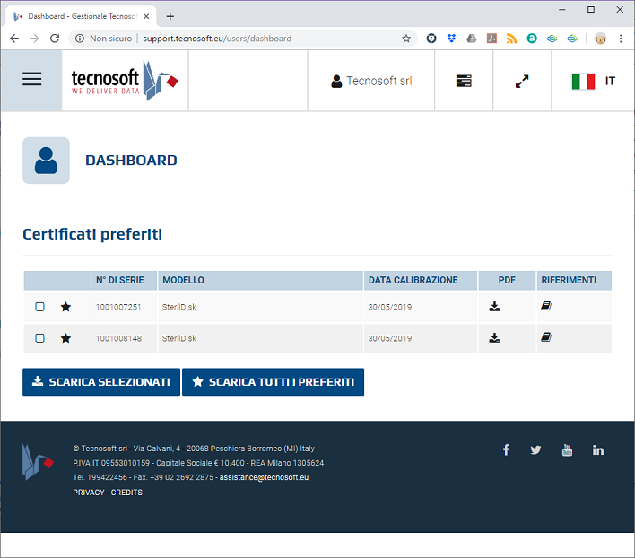Click SterilDisk in the second row
This screenshot has width=635, height=558.
pyautogui.click(x=179, y=338)
